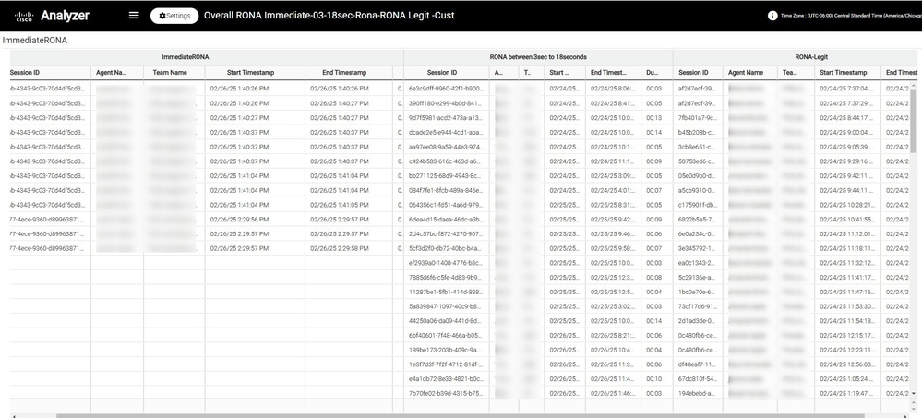Viewport: 922px width, 418px height.
Task: Sort by Session ID in RONA 3sec-18seconds table
Action: coord(442,72)
